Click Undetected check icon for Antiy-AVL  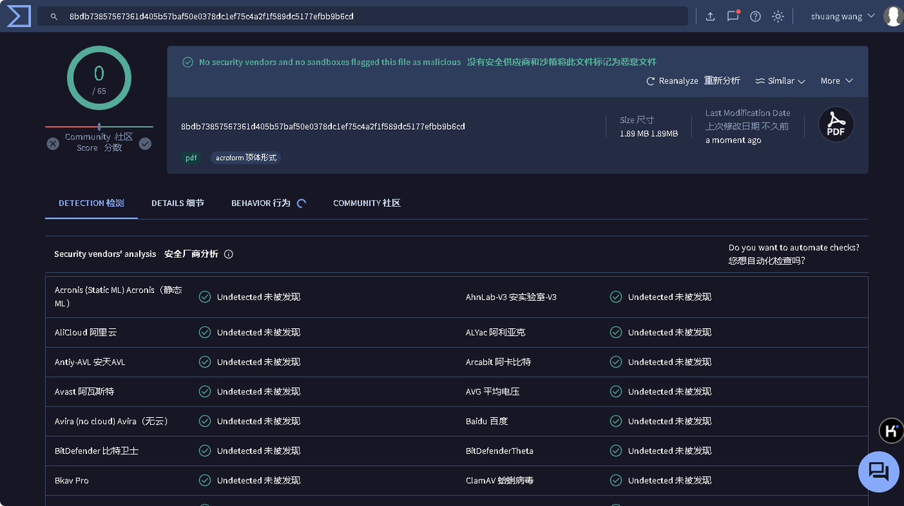point(205,362)
